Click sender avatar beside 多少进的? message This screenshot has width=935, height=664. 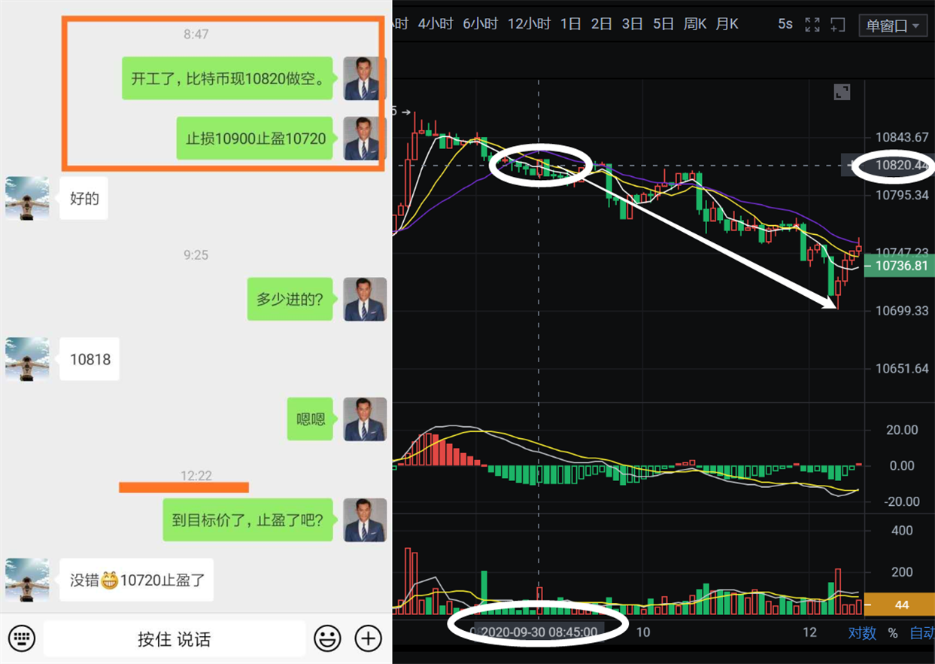[365, 299]
